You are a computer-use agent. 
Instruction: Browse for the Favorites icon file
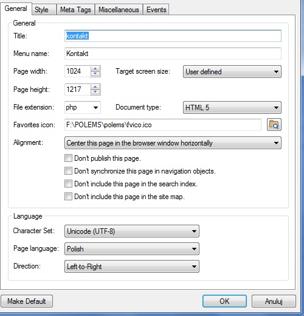274,125
